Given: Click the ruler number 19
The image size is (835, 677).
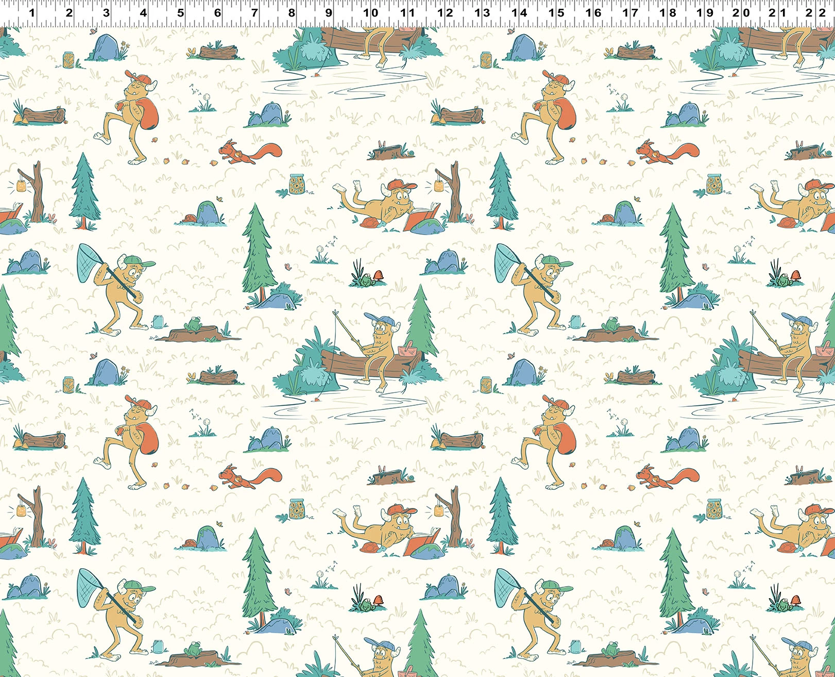Looking at the screenshot, I should click(x=705, y=12).
